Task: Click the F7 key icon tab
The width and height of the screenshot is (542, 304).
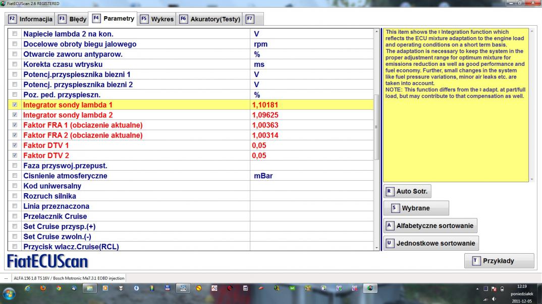Action: 248,19
